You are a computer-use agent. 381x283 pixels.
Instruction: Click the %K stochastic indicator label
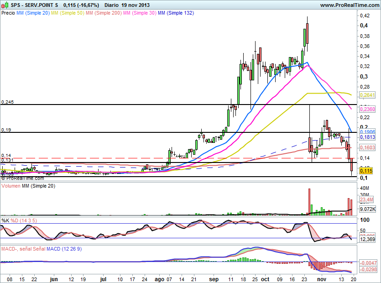(5, 221)
